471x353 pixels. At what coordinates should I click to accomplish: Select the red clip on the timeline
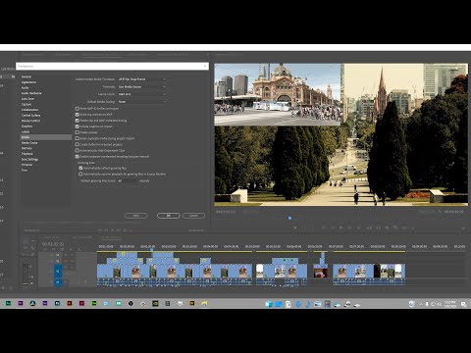(320, 272)
